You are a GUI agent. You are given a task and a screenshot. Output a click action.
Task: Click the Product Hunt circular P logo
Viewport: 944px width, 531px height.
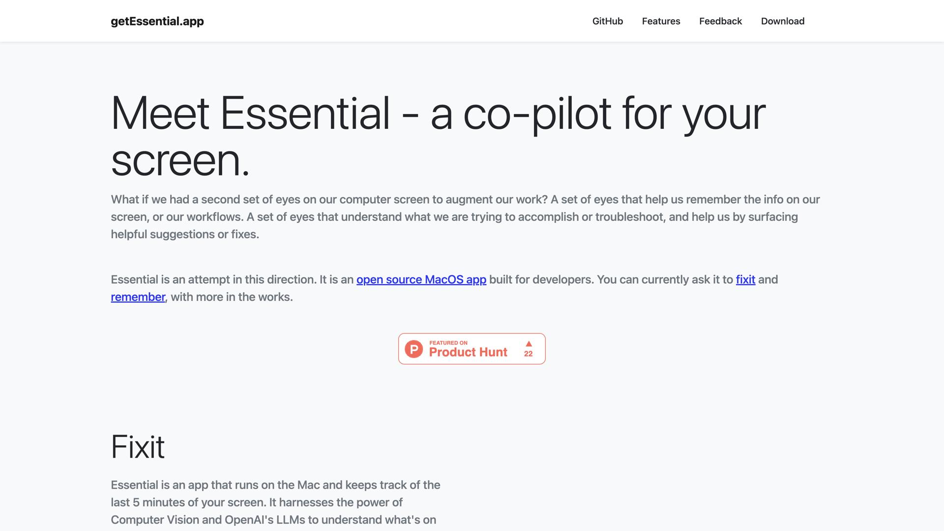413,349
